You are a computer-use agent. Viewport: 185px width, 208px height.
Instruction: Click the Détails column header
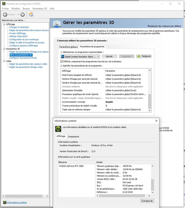click(125, 162)
